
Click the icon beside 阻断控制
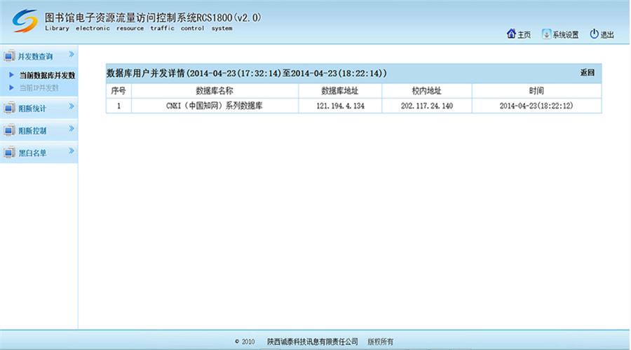tap(9, 131)
